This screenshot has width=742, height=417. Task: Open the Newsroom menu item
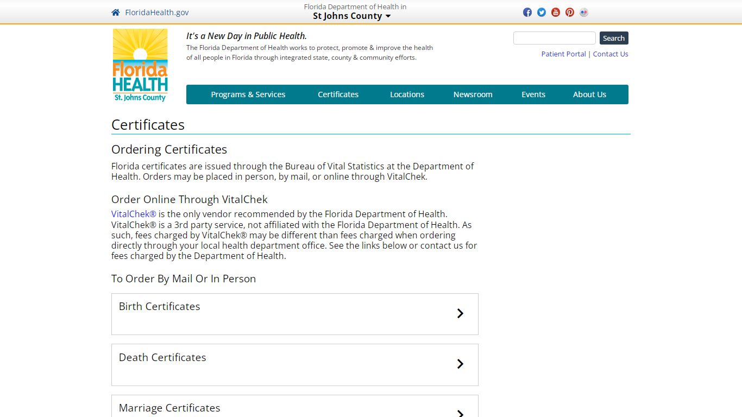pos(473,94)
